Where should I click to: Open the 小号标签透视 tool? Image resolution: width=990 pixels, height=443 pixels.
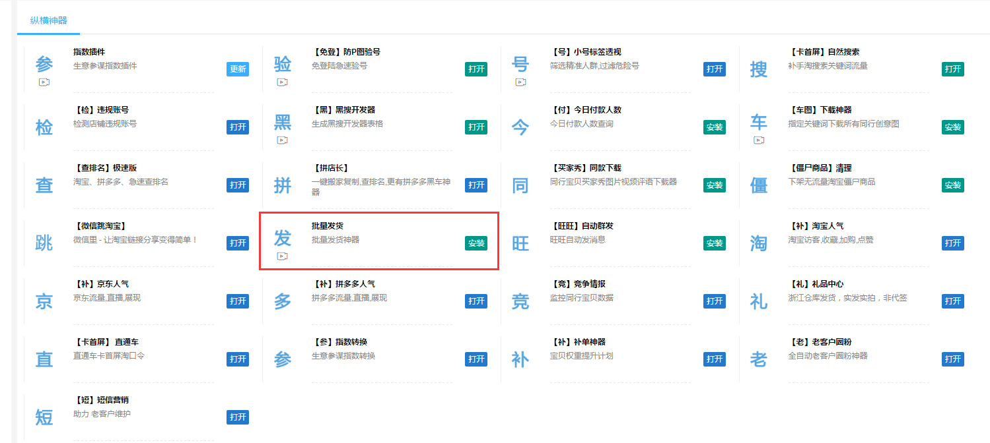[x=715, y=69]
